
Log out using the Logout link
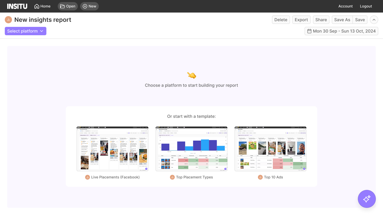coord(366,6)
